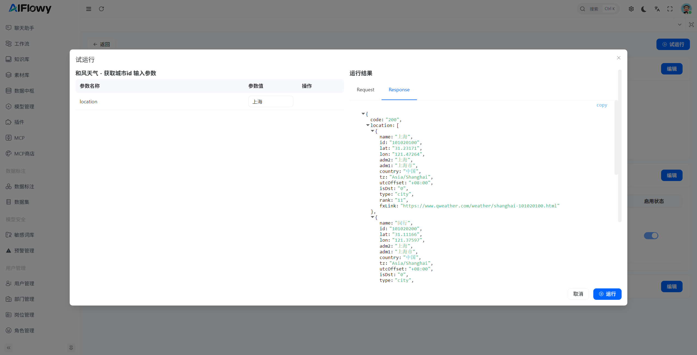Image resolution: width=697 pixels, height=355 pixels.
Task: Select 敏感词库 under 模型安全
Action: [x=24, y=235]
